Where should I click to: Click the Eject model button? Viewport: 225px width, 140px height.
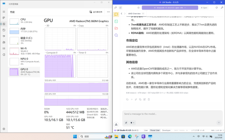pyautogui.click(x=205, y=7)
